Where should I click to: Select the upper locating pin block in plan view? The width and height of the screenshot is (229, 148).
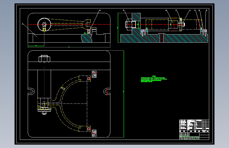(94, 74)
